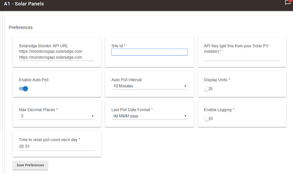The width and height of the screenshot is (293, 174).
Task: Click the Enable Logging label text
Action: point(218,110)
